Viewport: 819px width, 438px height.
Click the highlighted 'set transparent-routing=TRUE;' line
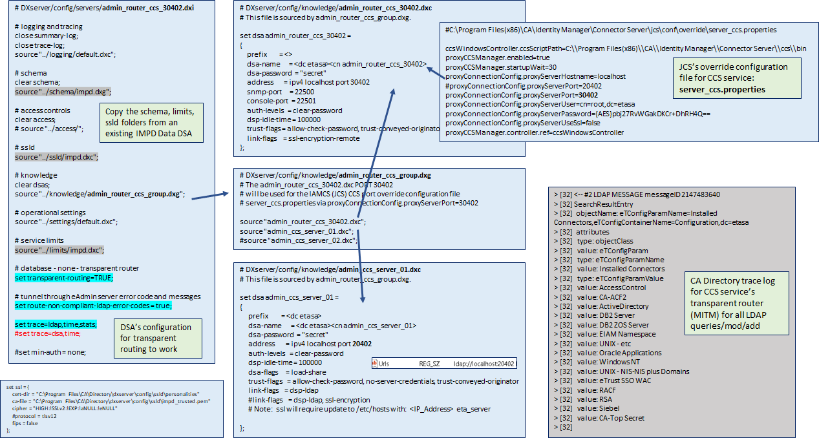[x=63, y=277]
